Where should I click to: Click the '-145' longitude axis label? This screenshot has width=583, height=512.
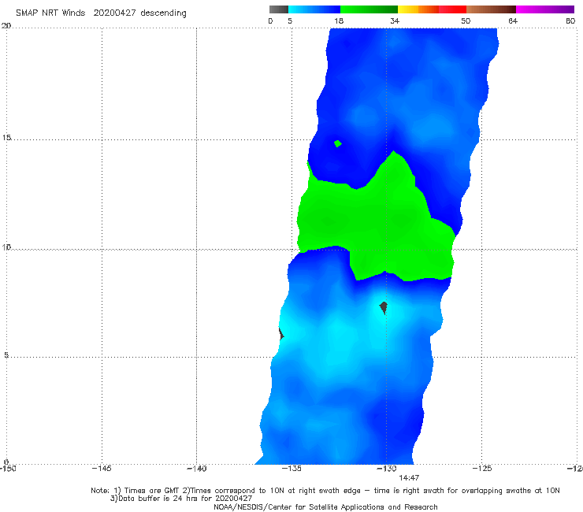point(102,469)
